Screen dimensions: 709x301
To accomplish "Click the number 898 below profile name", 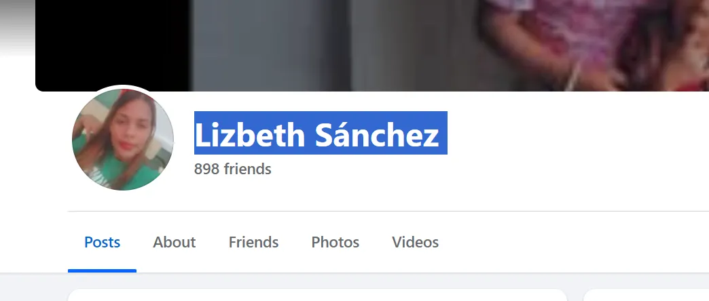I will 206,169.
